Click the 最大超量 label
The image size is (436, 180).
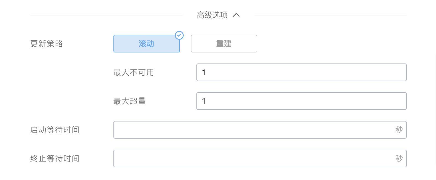click(129, 101)
